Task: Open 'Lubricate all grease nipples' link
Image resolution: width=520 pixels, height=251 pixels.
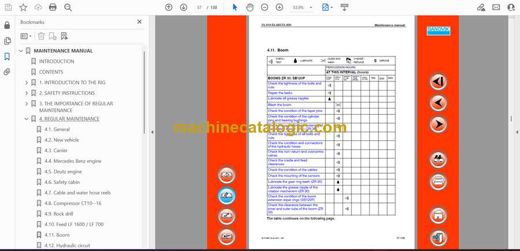Action: click(288, 98)
